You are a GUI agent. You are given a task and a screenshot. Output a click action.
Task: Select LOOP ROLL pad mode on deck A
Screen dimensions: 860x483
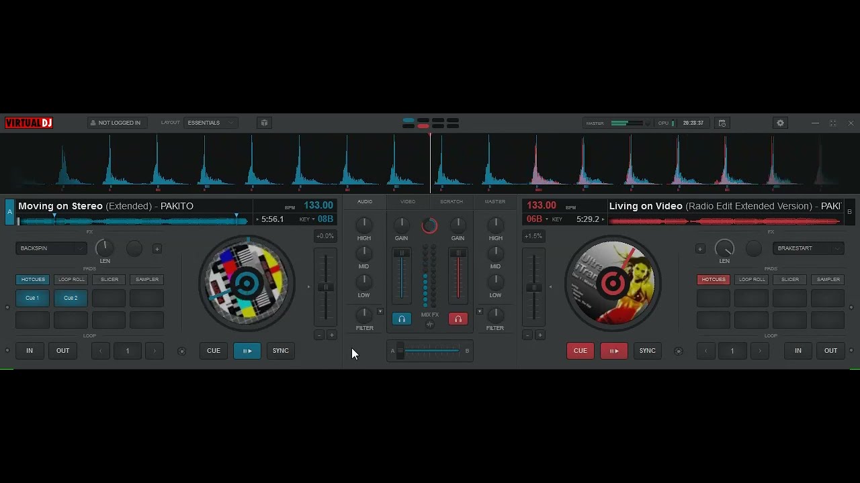[71, 280]
